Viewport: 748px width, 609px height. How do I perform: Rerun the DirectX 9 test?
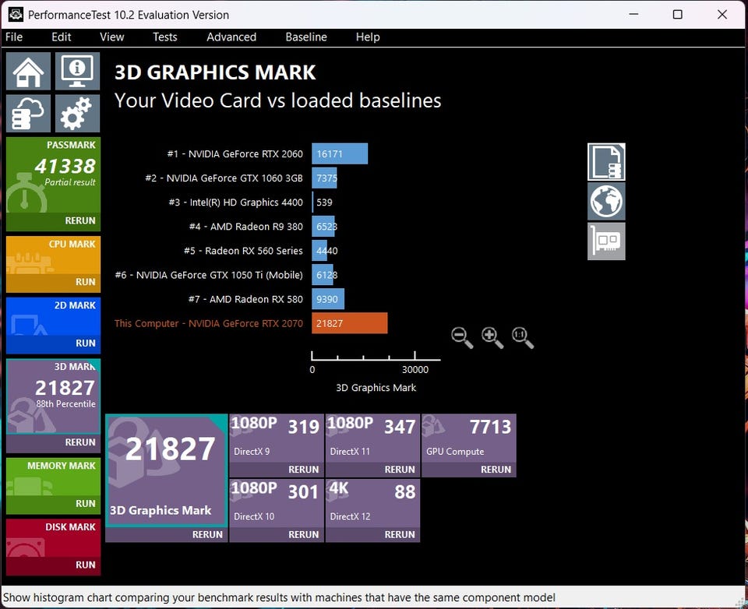pyautogui.click(x=277, y=470)
